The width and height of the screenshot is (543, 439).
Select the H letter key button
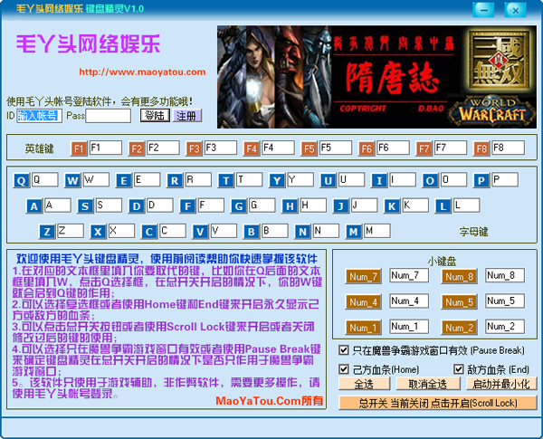[x=290, y=206]
